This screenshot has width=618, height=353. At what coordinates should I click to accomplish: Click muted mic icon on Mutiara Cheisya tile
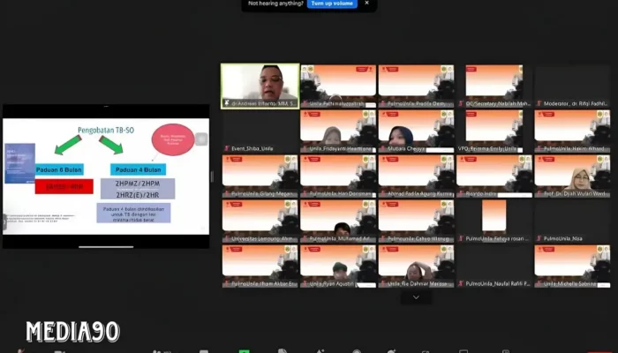382,148
